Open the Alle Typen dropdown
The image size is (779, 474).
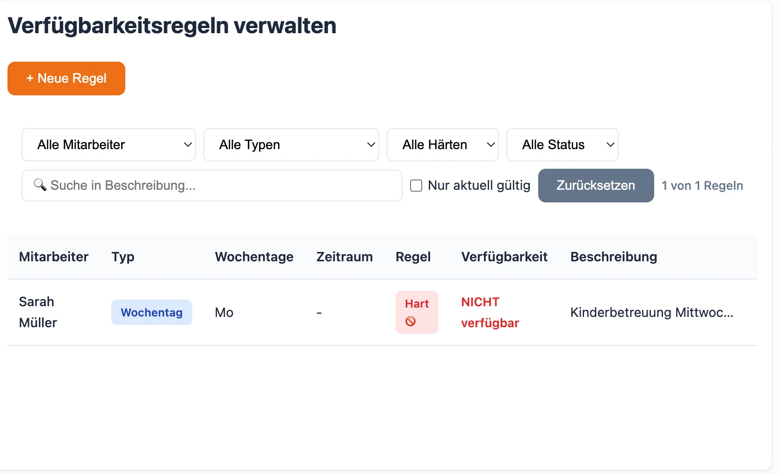pyautogui.click(x=291, y=144)
